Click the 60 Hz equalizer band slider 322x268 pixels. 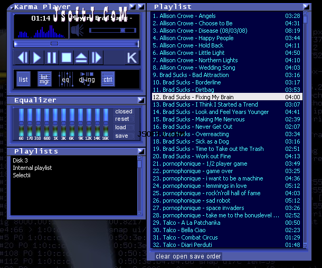point(21,122)
